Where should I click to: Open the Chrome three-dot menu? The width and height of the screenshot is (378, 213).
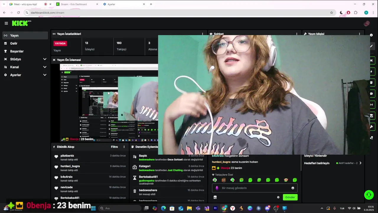point(373,12)
